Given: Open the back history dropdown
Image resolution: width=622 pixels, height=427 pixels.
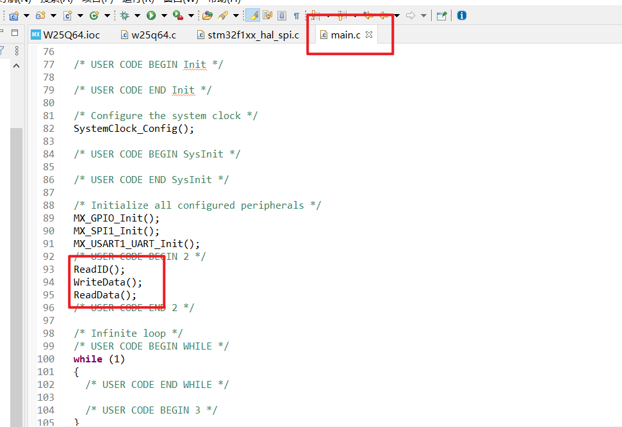Looking at the screenshot, I should (397, 16).
